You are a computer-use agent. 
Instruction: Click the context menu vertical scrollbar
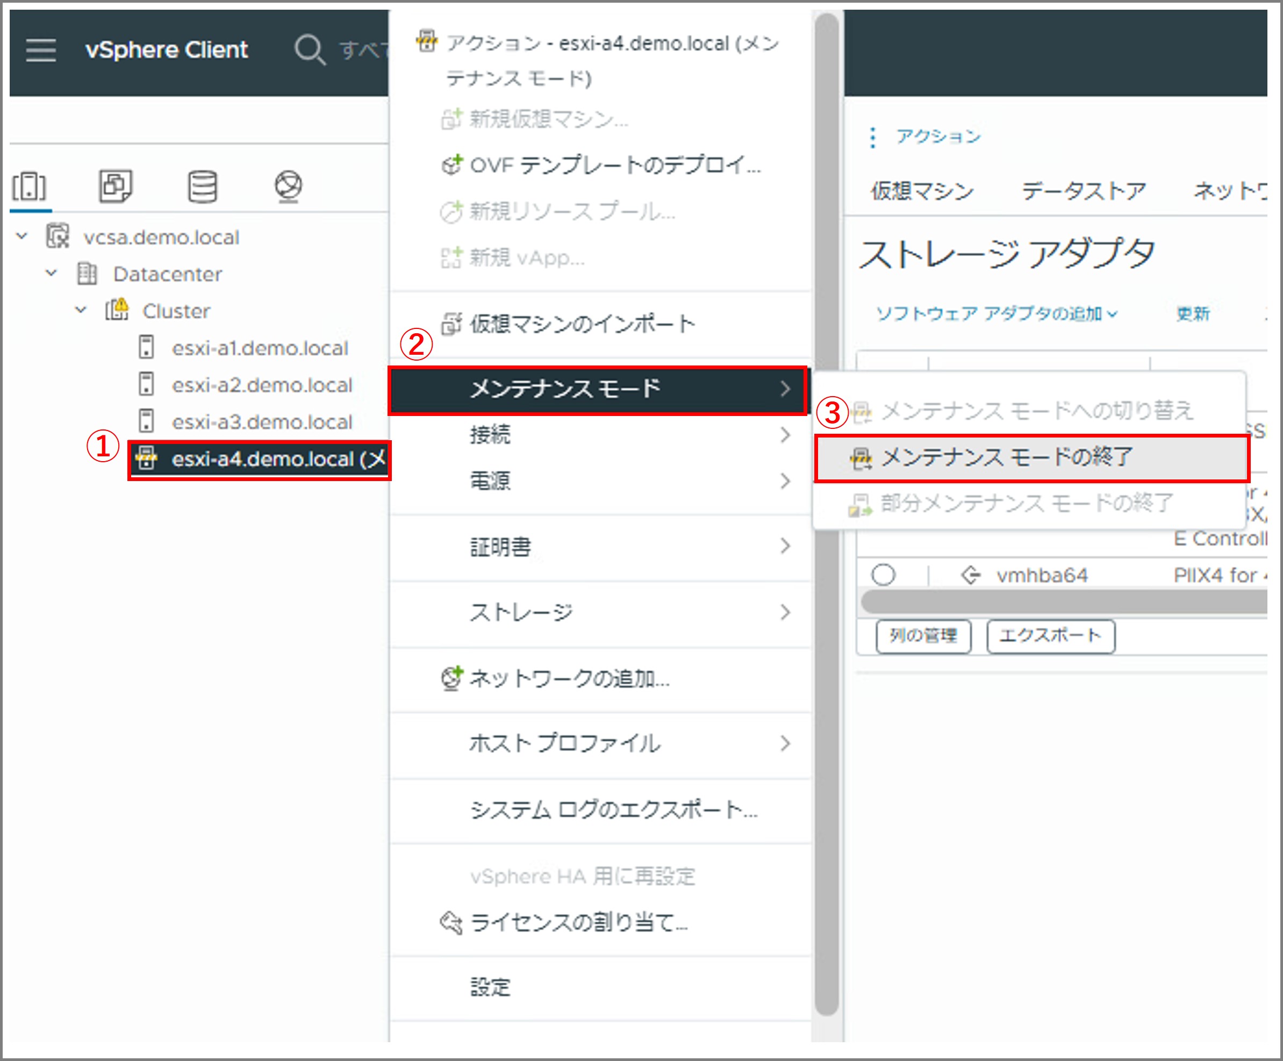pyautogui.click(x=827, y=513)
